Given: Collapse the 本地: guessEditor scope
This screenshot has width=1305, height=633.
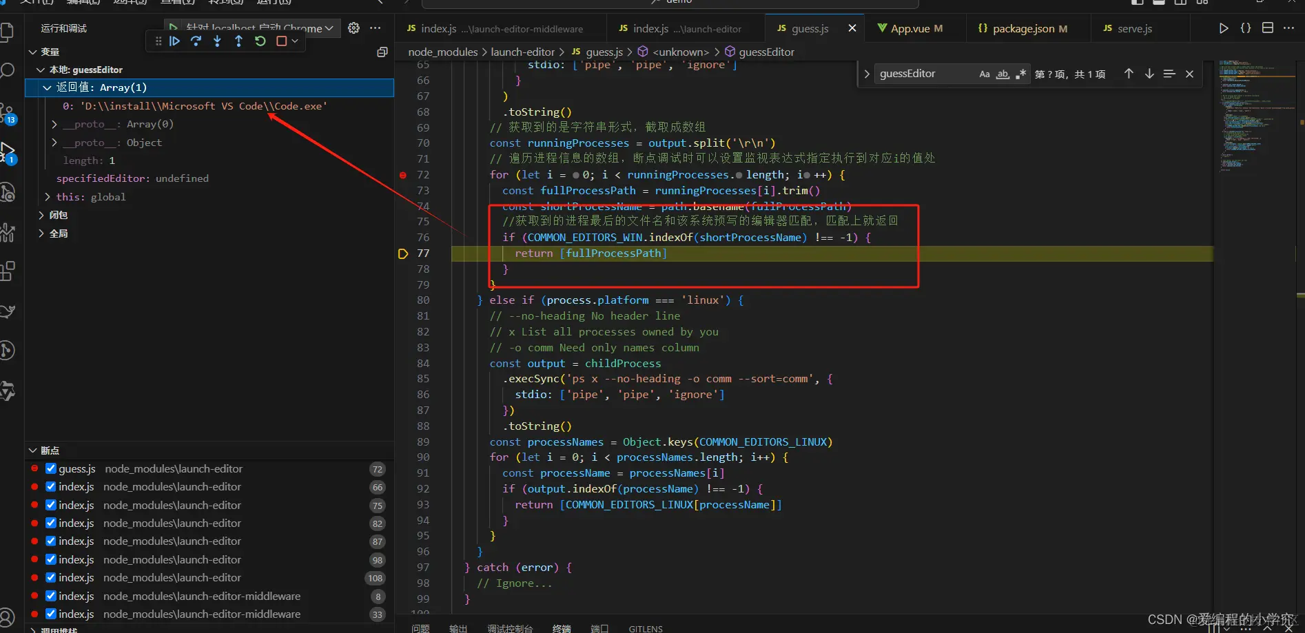Looking at the screenshot, I should point(41,70).
